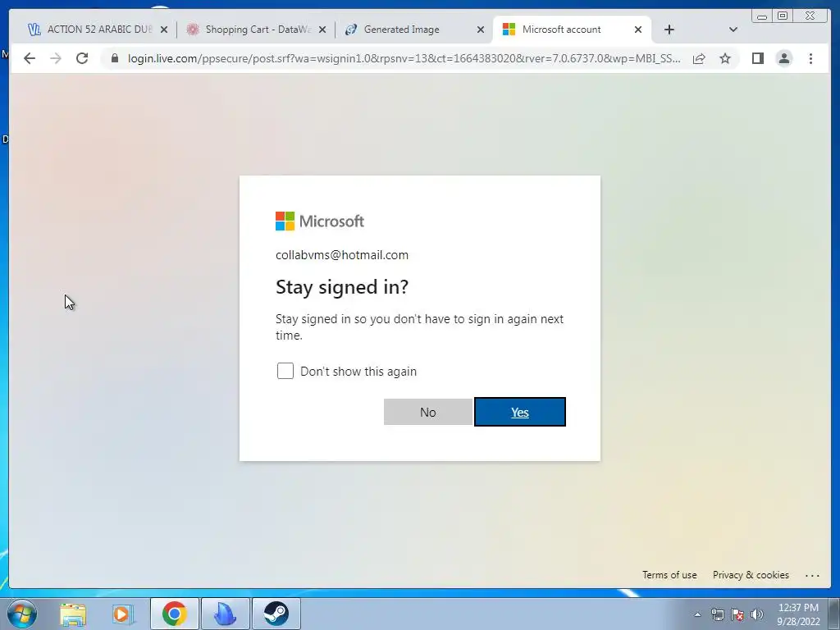
Task: Click the browser forward arrow
Action: tap(56, 58)
